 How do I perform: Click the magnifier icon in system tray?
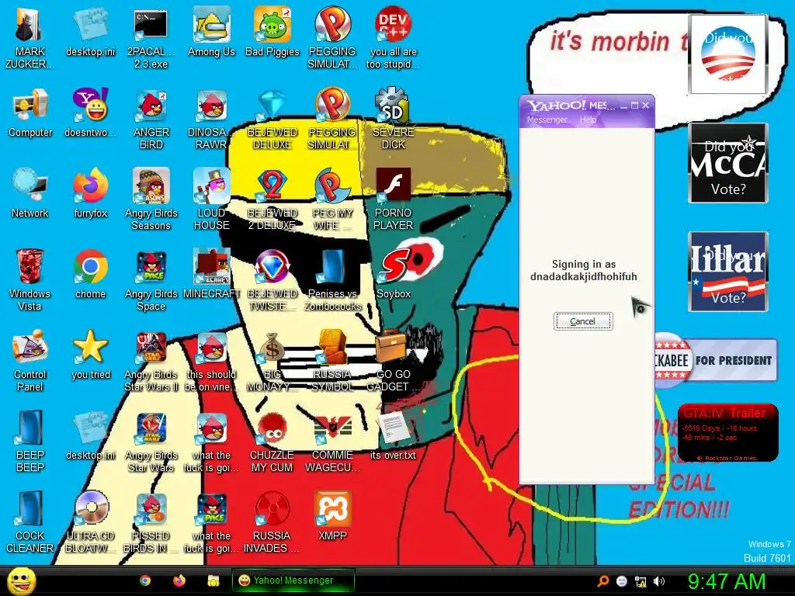pyautogui.click(x=602, y=581)
